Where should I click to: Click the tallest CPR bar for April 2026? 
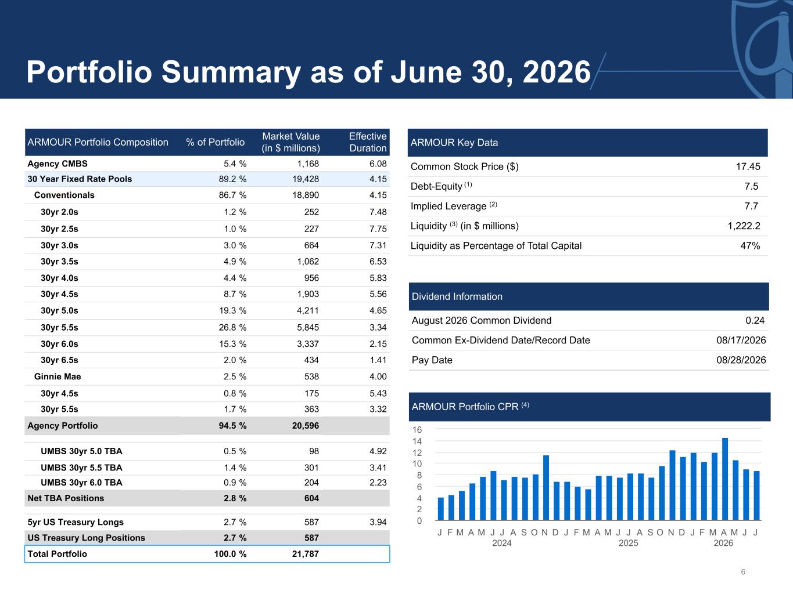pos(725,479)
